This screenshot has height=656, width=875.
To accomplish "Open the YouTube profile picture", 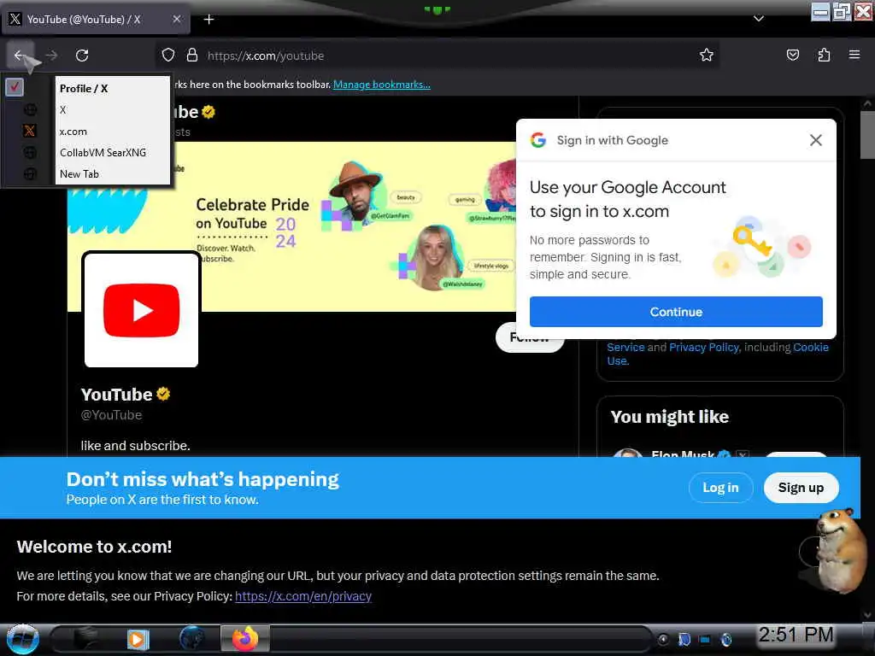I will point(141,309).
